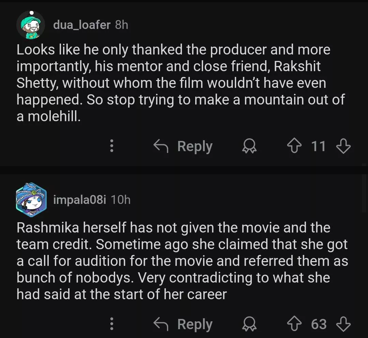The image size is (368, 338).
Task: Click the 10h timestamp beside impala08i
Action: pos(121,199)
